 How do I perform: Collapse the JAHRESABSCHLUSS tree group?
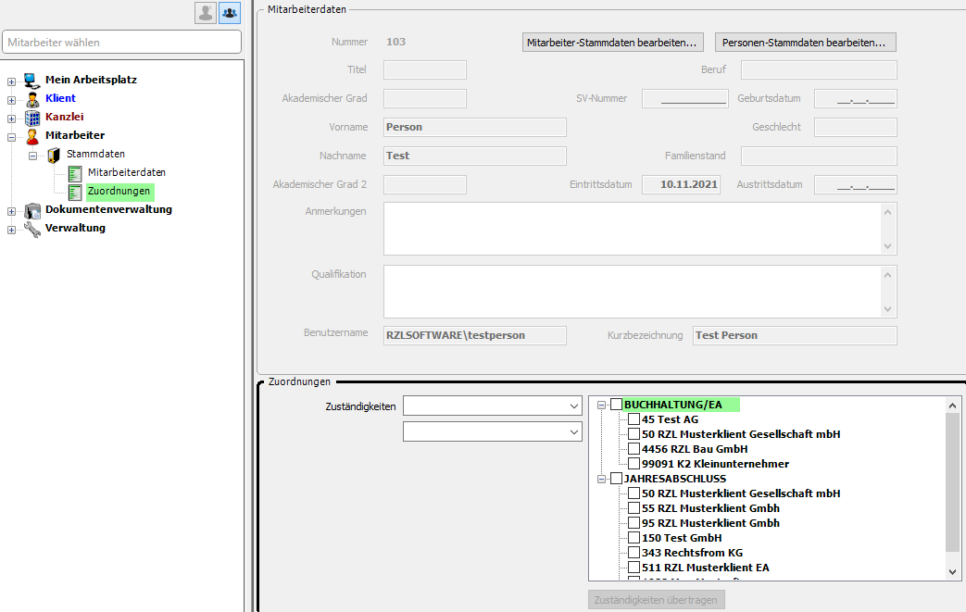[601, 479]
